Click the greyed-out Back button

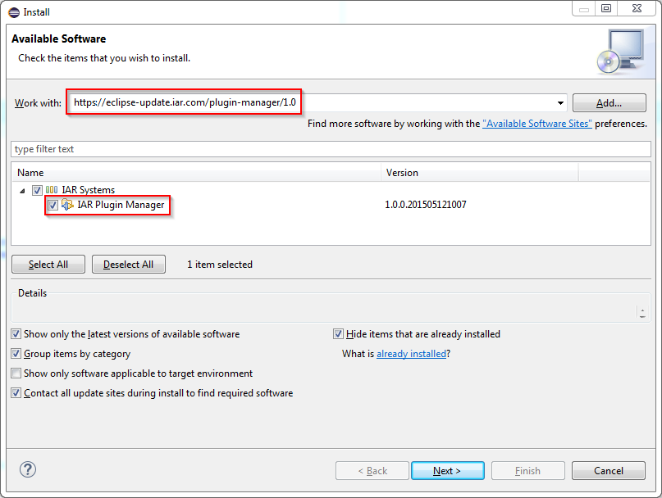point(372,471)
